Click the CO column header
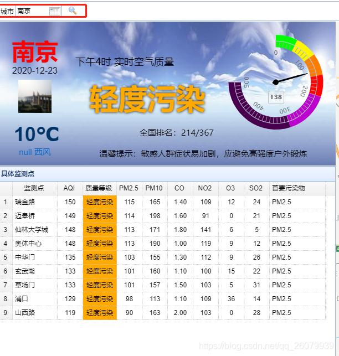The height and width of the screenshot is (356, 339). click(x=179, y=188)
